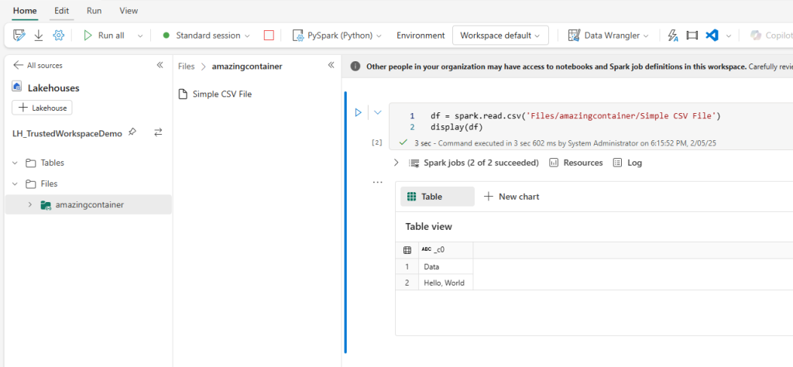Image resolution: width=793 pixels, height=367 pixels.
Task: Click Run all button
Action: click(105, 36)
